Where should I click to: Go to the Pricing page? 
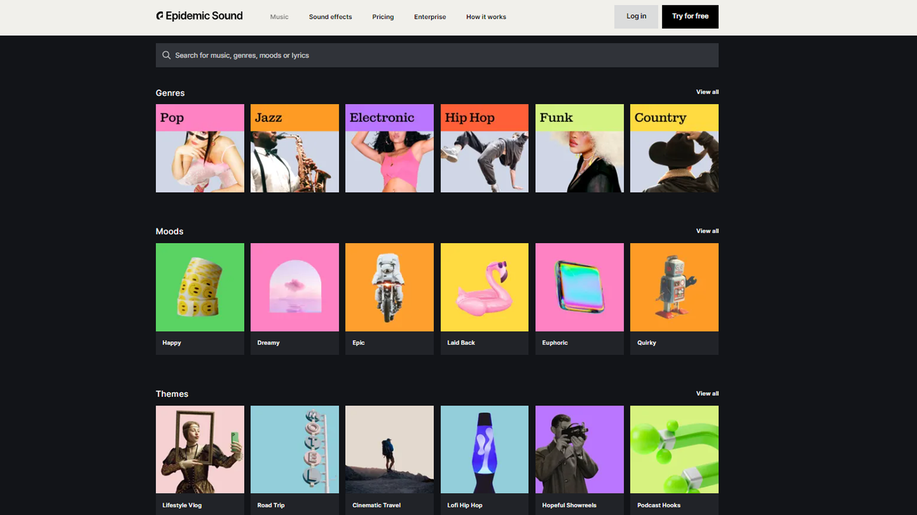(383, 17)
